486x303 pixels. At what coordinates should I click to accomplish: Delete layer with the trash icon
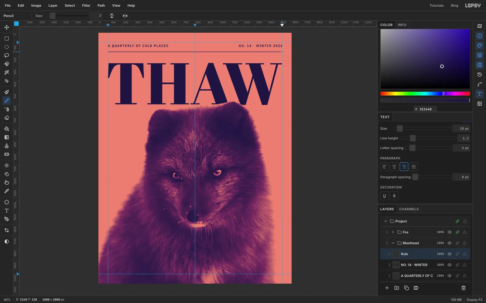point(464,288)
